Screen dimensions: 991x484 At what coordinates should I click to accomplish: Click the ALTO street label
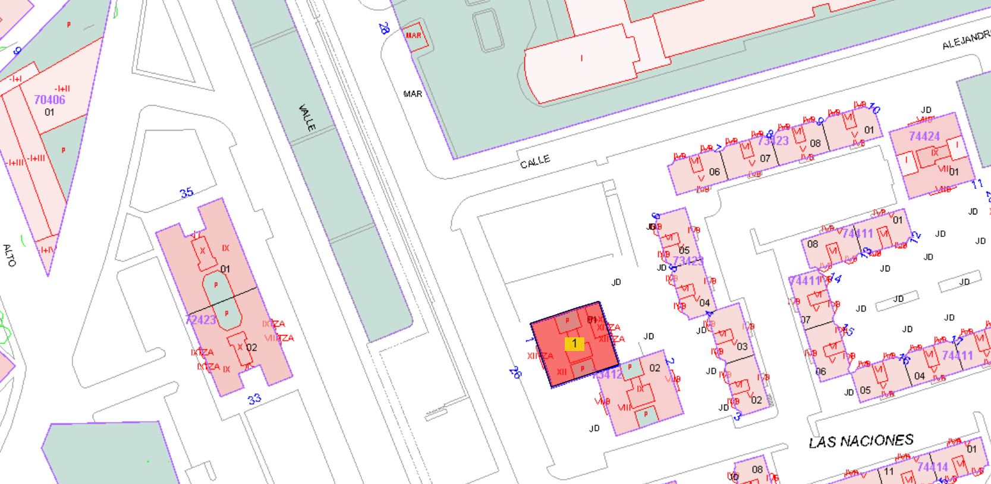tap(9, 255)
